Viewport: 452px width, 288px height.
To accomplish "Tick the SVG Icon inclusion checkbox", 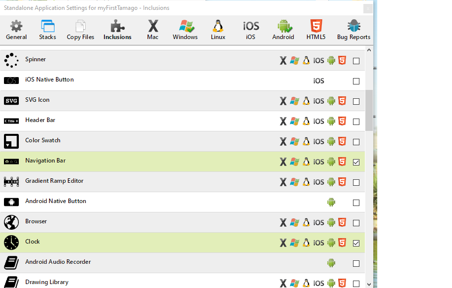I will point(356,102).
